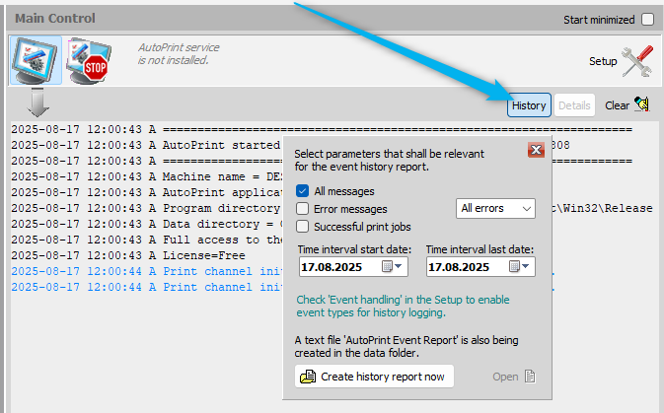Click the log line 'Machine name'
Screen dimensions: 664x413
147,176
